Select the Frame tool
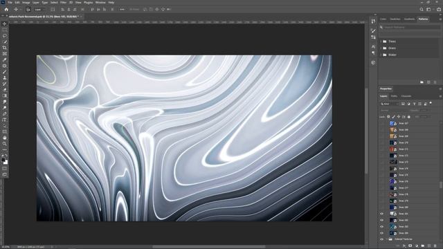This screenshot has width=443, height=249. [x=5, y=54]
